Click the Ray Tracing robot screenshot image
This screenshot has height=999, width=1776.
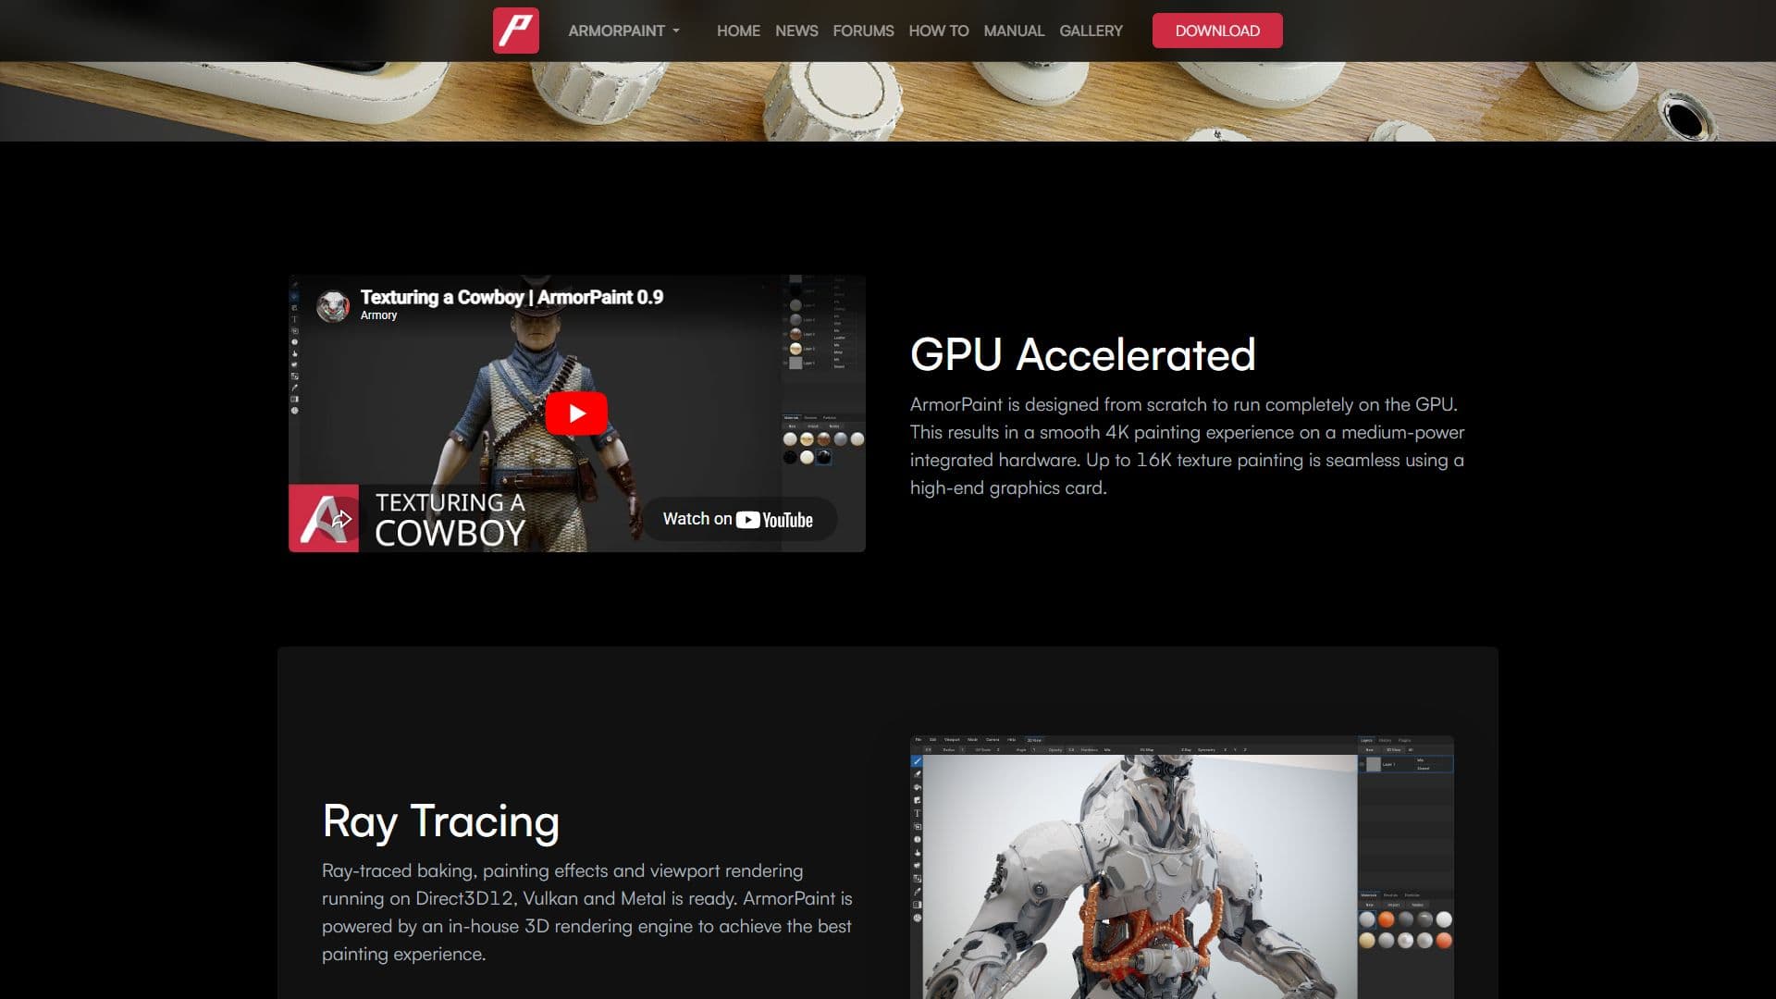[x=1182, y=867]
